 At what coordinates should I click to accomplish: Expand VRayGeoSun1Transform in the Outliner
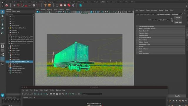[9, 28]
